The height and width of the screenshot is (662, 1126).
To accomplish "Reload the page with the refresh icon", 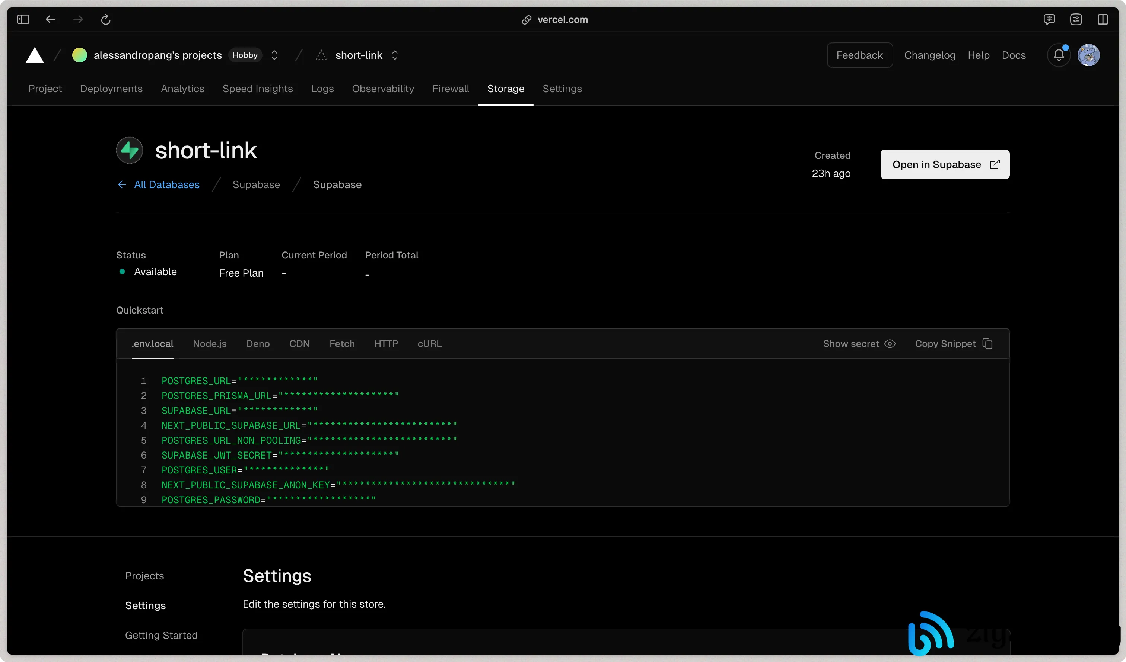I will click(x=105, y=19).
